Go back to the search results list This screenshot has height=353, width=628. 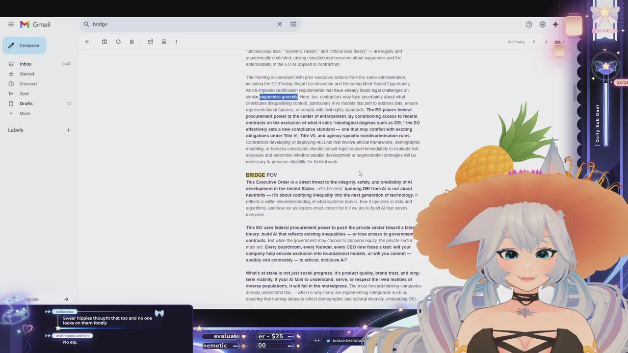click(87, 42)
